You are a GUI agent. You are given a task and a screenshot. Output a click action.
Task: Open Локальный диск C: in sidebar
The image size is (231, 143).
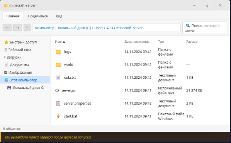pyautogui.click(x=25, y=88)
